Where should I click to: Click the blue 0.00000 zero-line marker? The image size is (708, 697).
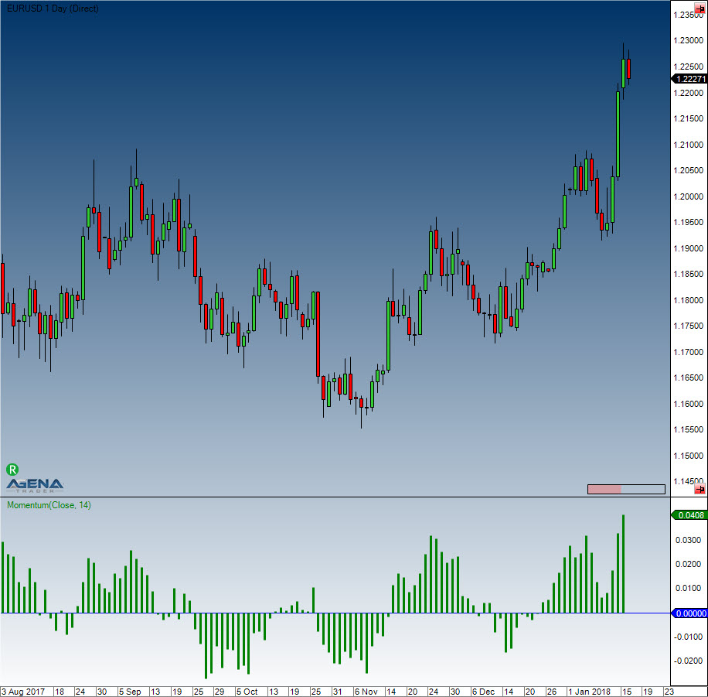point(688,613)
